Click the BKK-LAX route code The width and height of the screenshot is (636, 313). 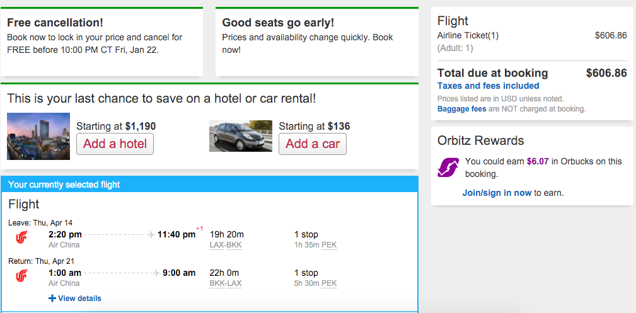(226, 283)
